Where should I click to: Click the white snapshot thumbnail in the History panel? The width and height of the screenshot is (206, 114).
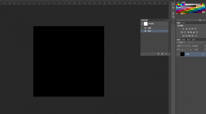pyautogui.click(x=146, y=24)
